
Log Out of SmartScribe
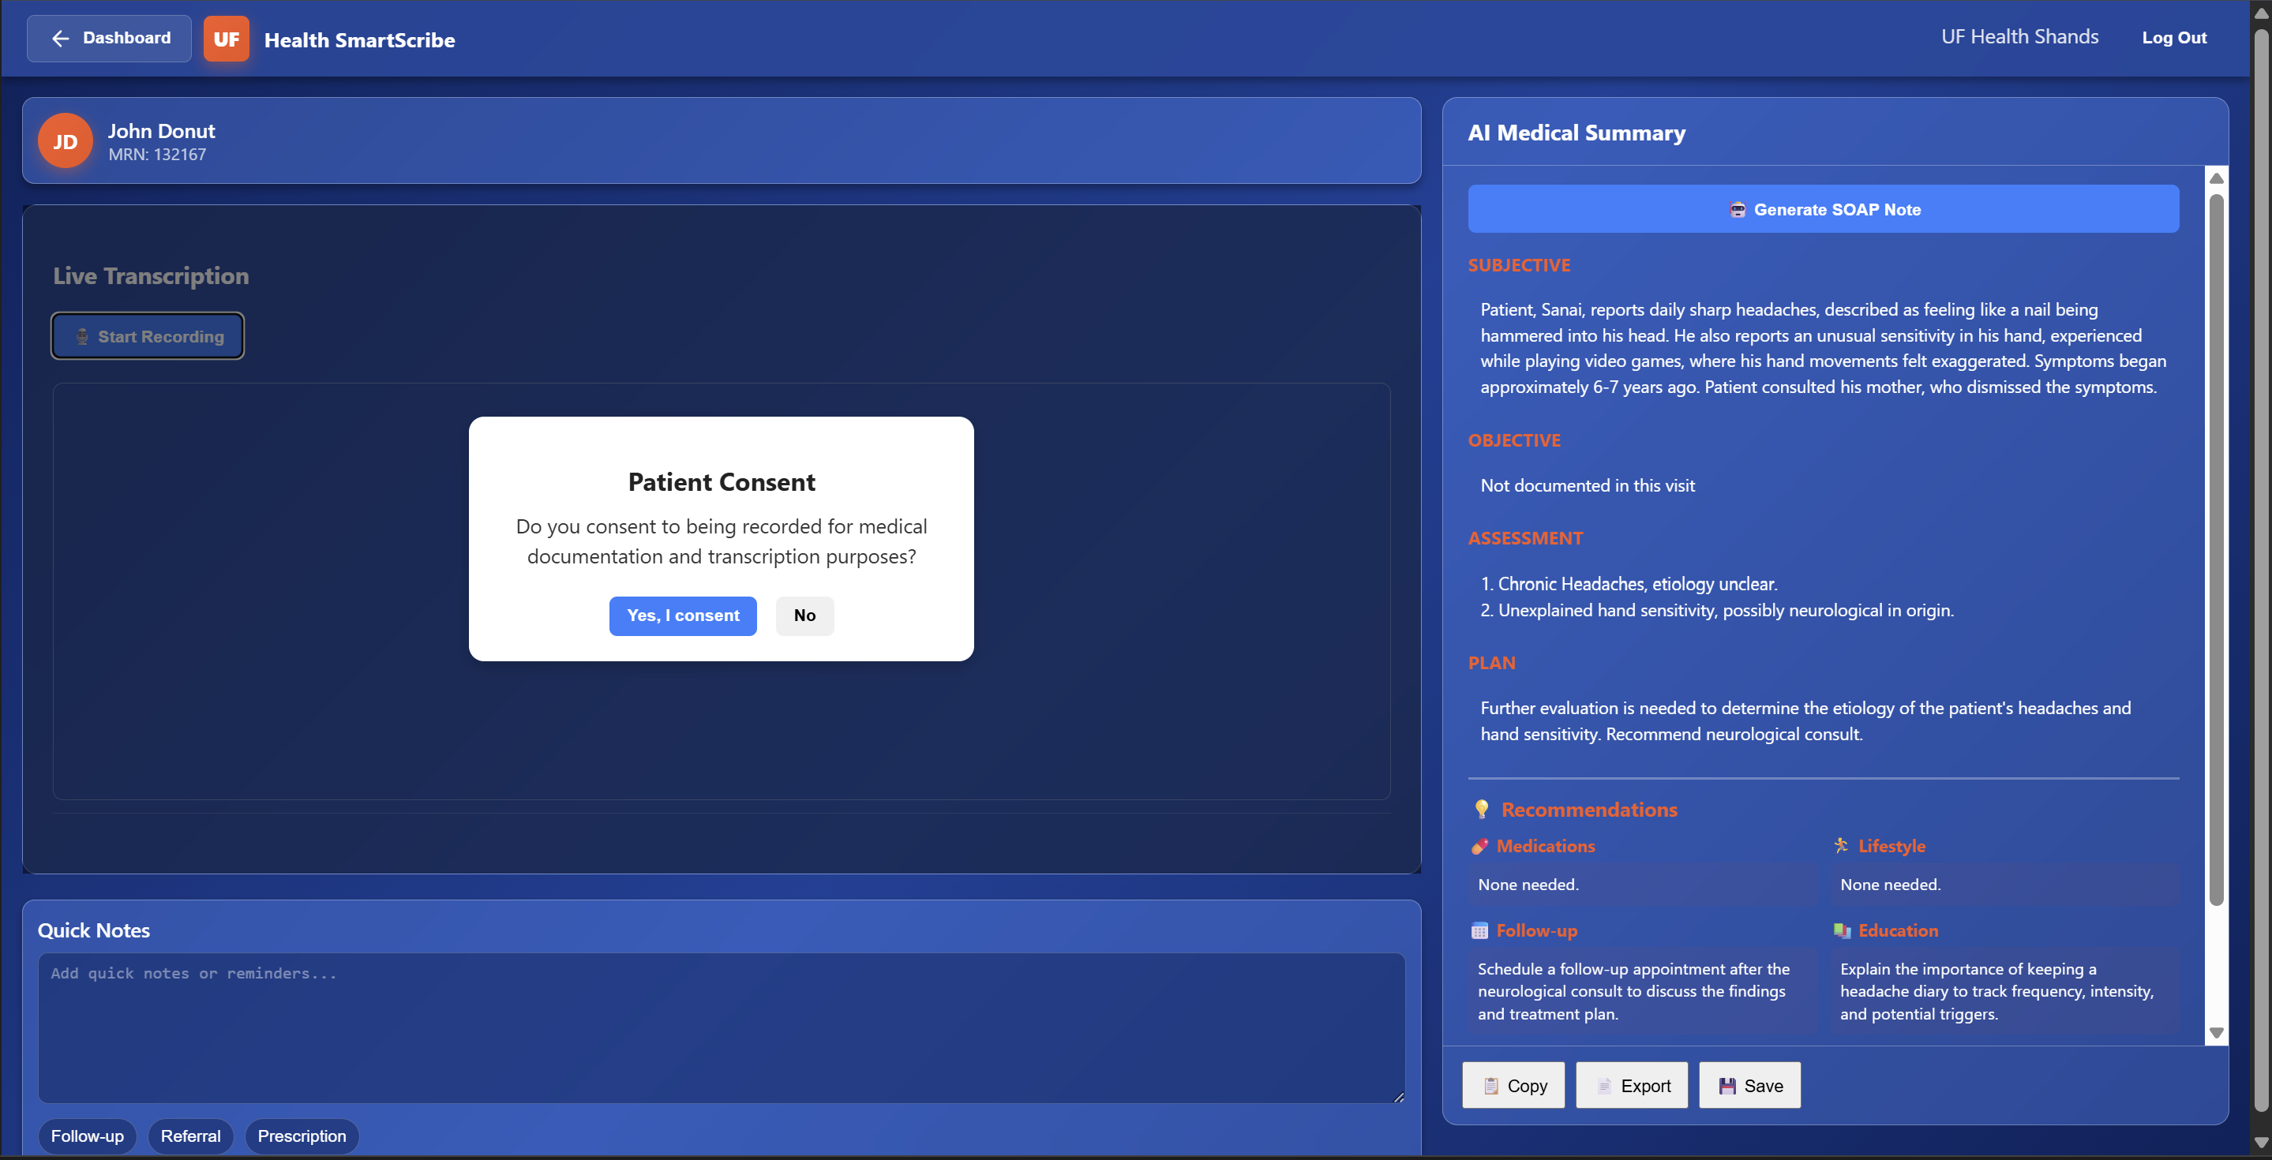point(2173,38)
